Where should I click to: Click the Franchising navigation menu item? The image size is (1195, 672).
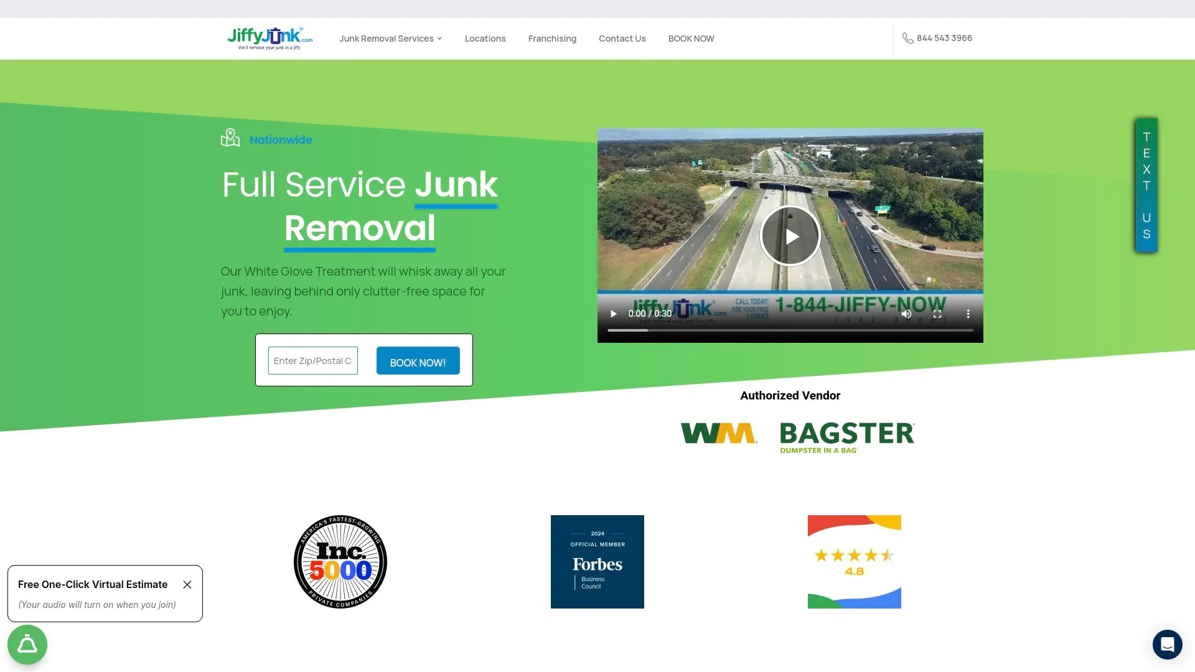click(x=551, y=38)
